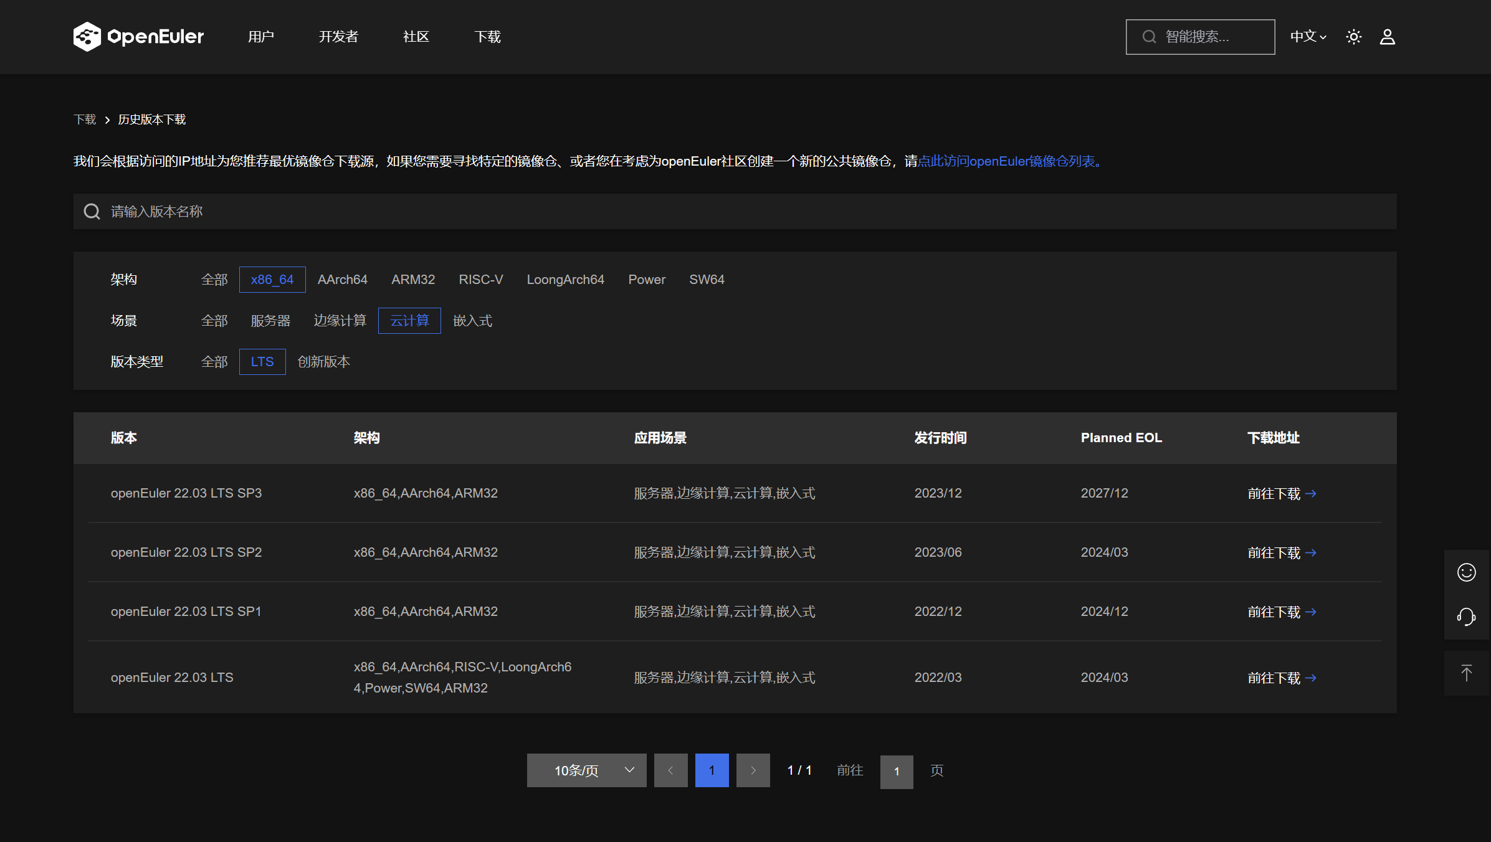Select the 边缘计算 scenario filter

[340, 321]
